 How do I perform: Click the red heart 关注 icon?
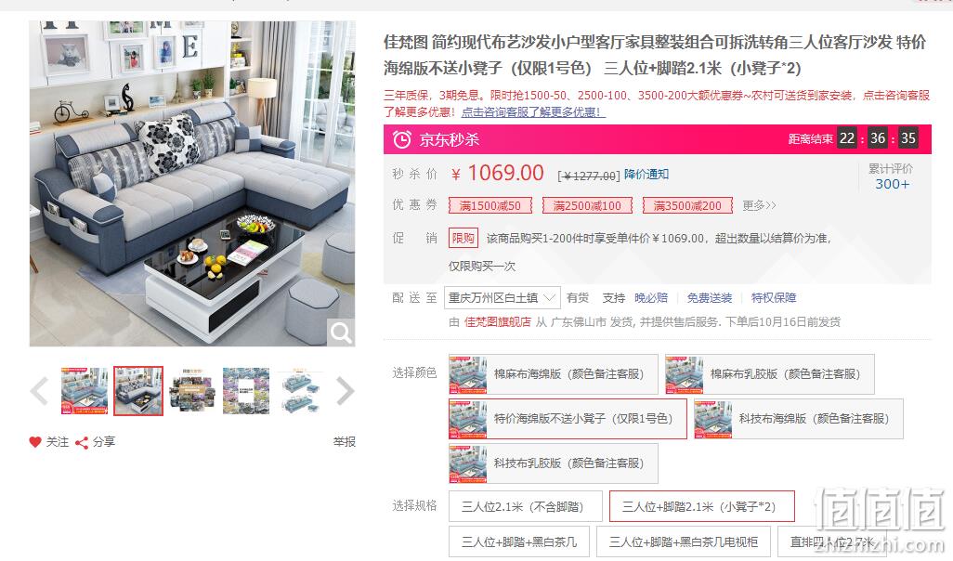pos(35,442)
